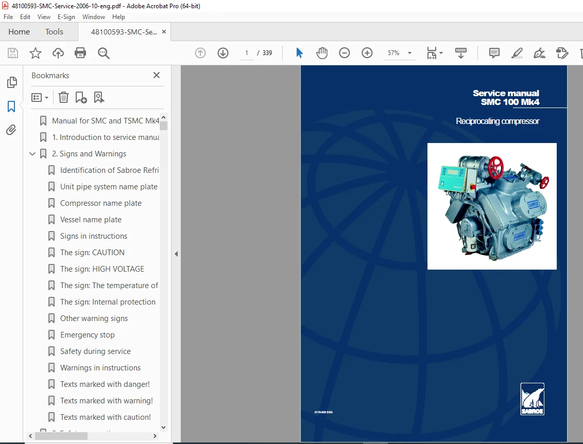
Task: Click the 57% zoom value field
Action: click(394, 53)
